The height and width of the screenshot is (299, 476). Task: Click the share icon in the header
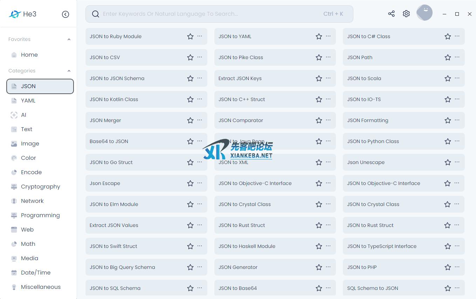click(391, 14)
